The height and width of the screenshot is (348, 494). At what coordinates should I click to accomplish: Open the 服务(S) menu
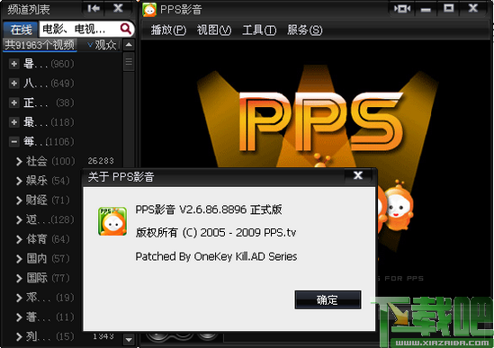[305, 31]
